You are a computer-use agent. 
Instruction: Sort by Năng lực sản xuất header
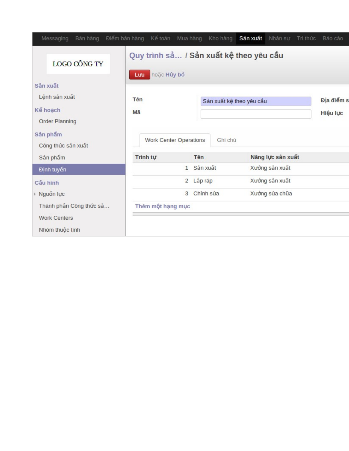click(275, 157)
